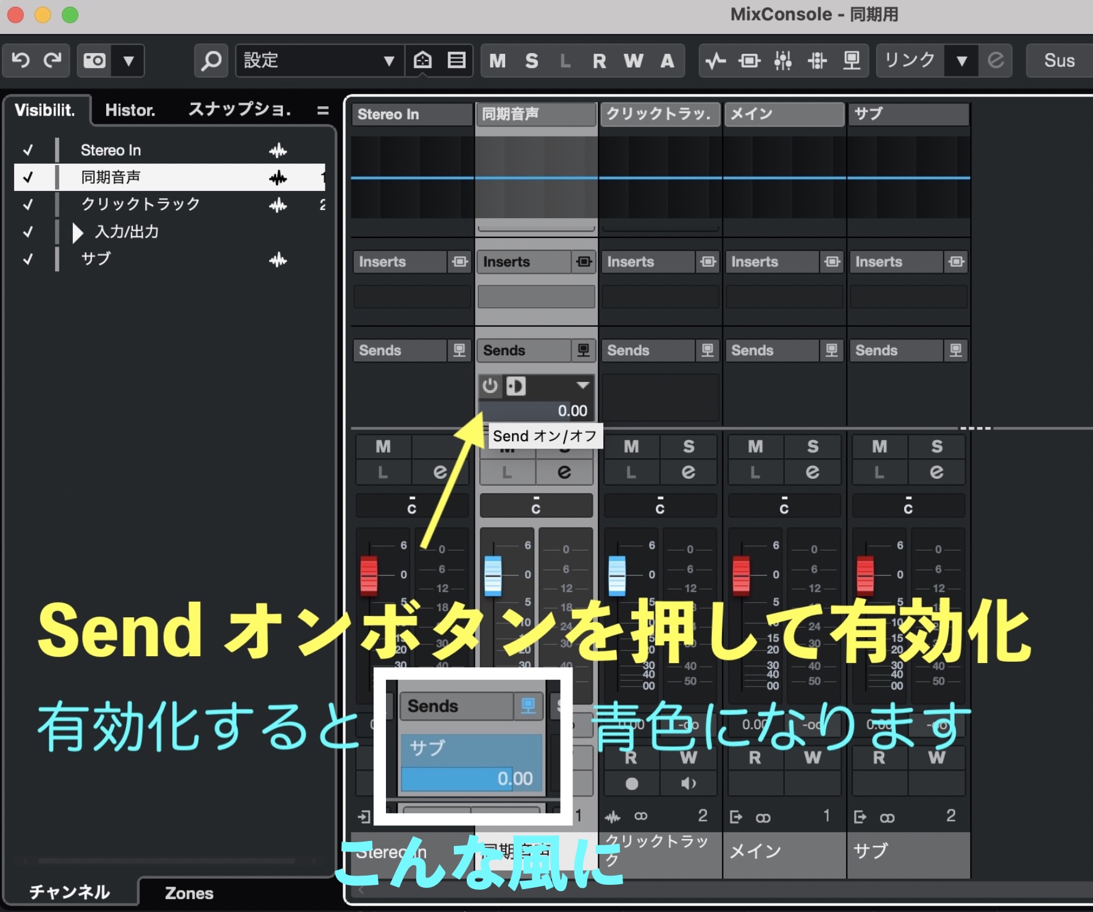
Task: Click the camera snapshot icon
Action: pyautogui.click(x=94, y=61)
